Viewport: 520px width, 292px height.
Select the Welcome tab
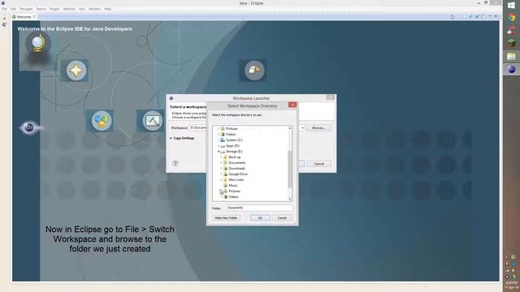tap(24, 16)
